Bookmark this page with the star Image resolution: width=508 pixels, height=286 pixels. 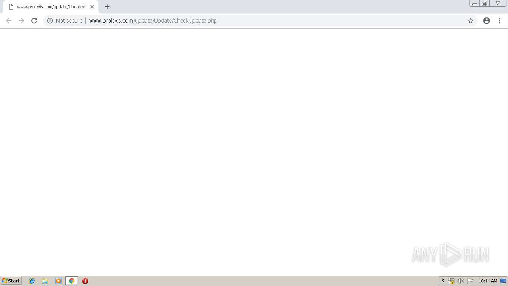coord(471,21)
